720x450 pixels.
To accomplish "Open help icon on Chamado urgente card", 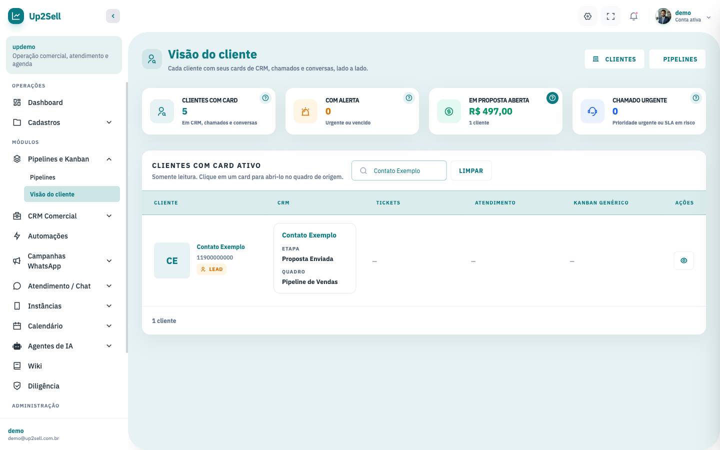I will (x=696, y=98).
